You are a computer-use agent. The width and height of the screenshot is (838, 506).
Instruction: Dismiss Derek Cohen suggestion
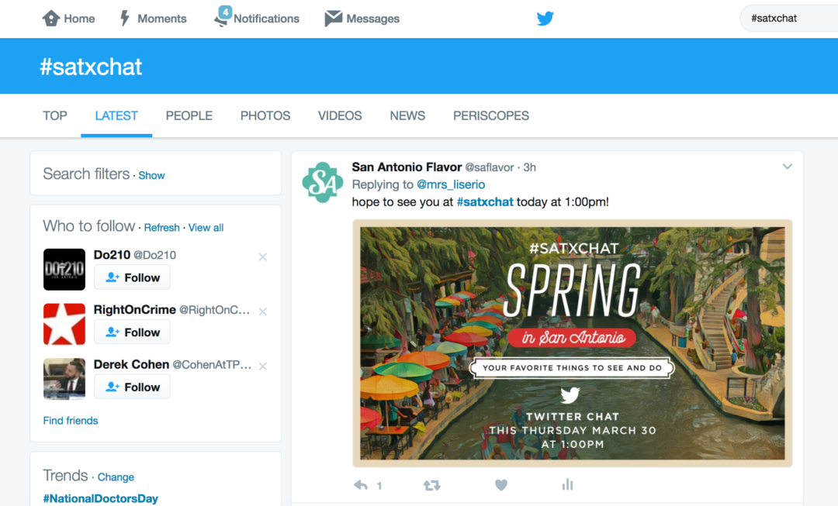click(x=262, y=366)
